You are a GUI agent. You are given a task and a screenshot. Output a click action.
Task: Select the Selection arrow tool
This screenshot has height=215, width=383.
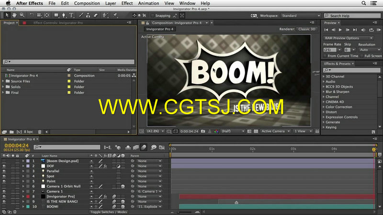[7, 15]
